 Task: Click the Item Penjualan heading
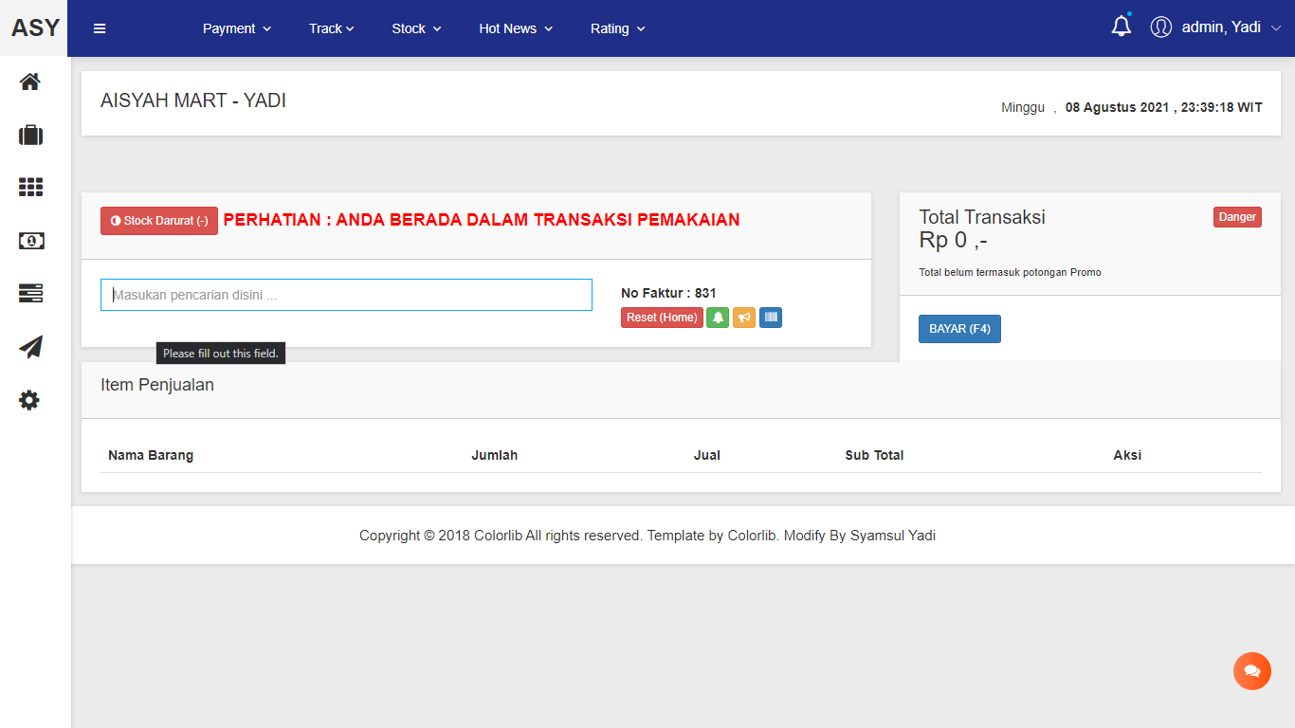point(157,385)
